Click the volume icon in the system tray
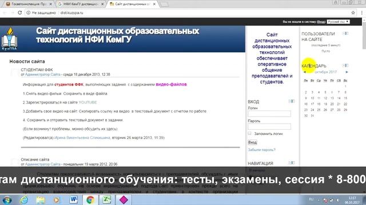 (x=338, y=200)
